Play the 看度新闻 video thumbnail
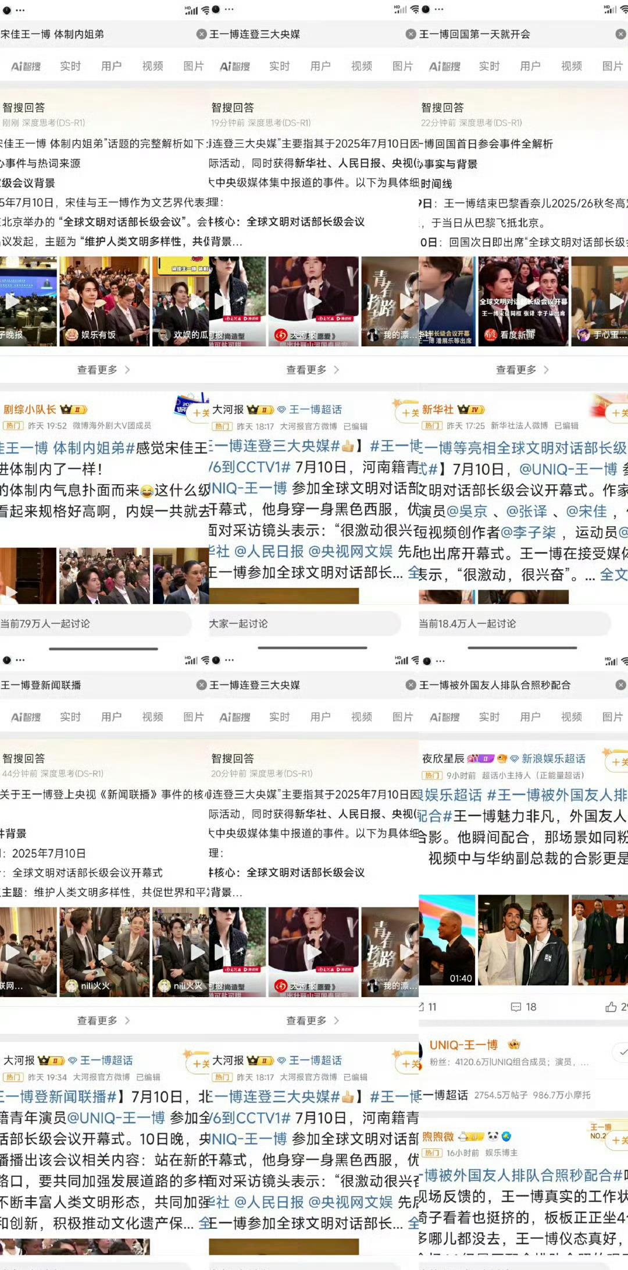 [x=523, y=301]
